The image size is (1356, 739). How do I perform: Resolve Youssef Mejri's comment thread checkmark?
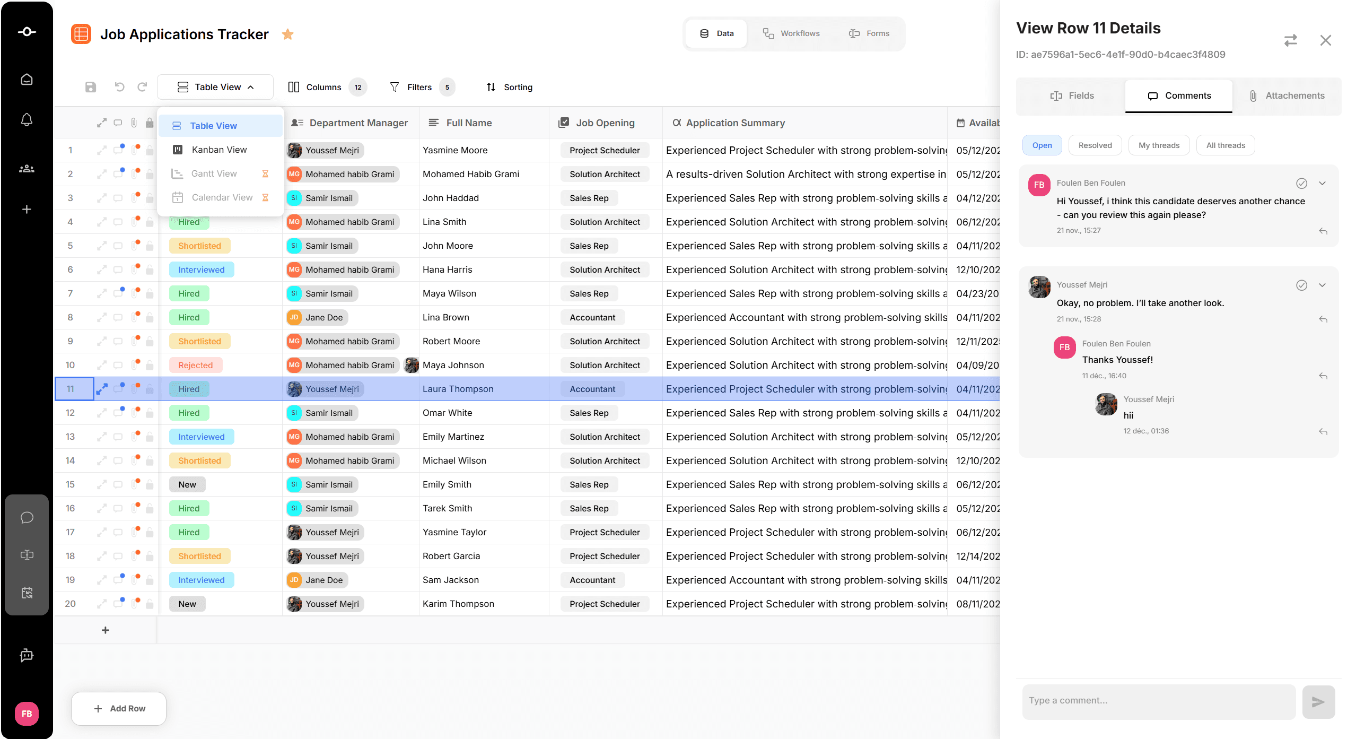[x=1301, y=285]
